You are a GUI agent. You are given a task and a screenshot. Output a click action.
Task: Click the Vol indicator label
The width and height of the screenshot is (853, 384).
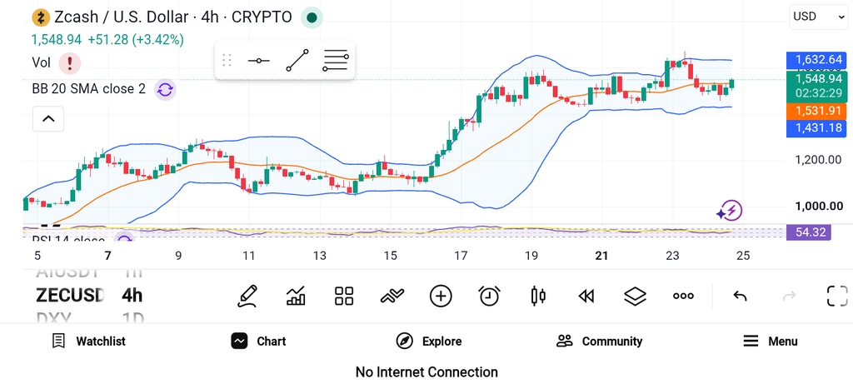click(42, 63)
